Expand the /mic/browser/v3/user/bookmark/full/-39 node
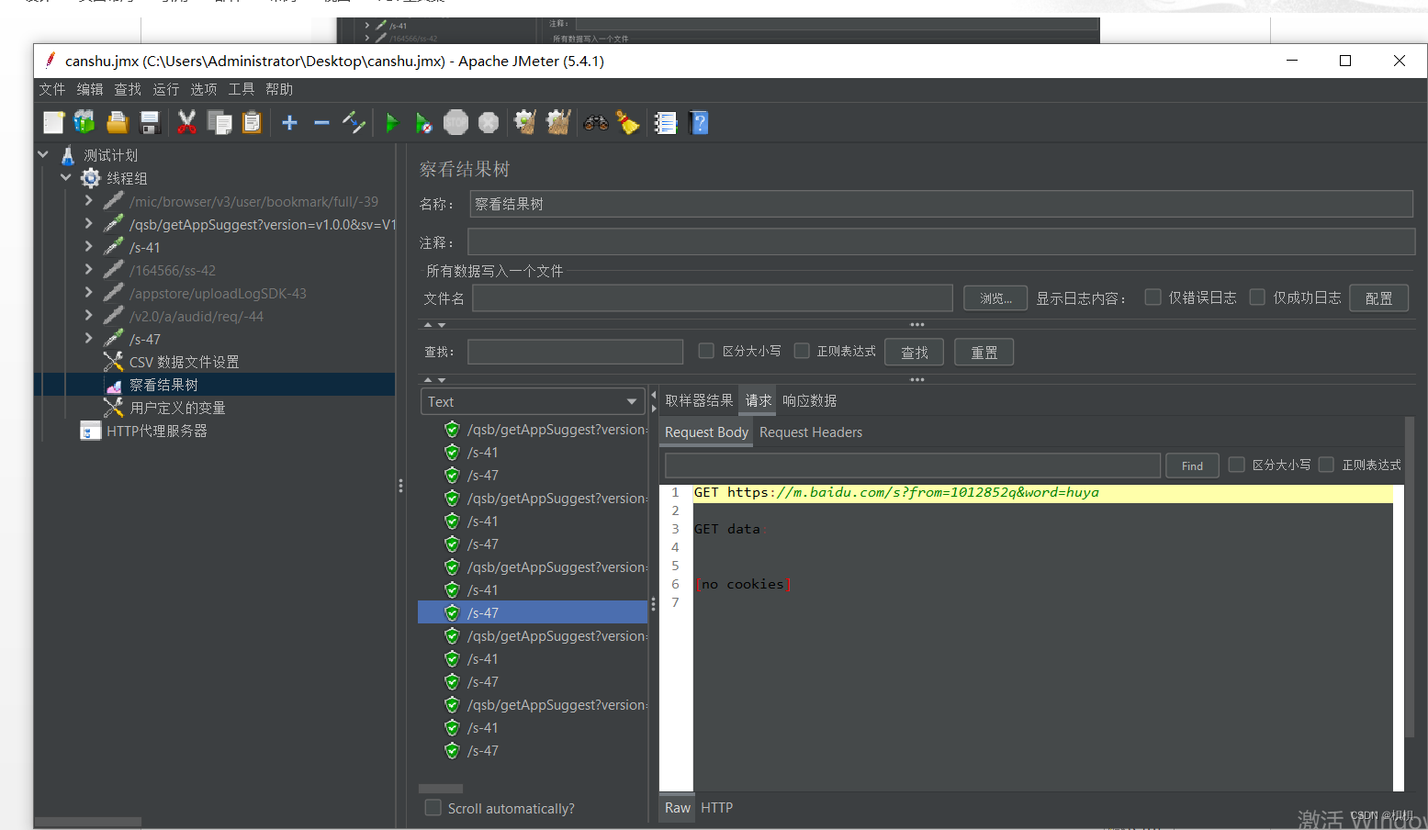 click(x=88, y=200)
